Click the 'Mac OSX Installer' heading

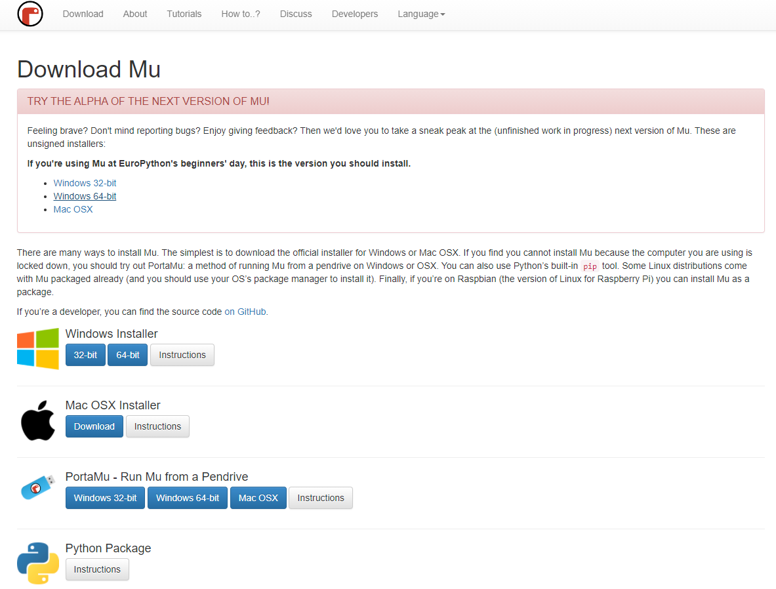(x=113, y=405)
